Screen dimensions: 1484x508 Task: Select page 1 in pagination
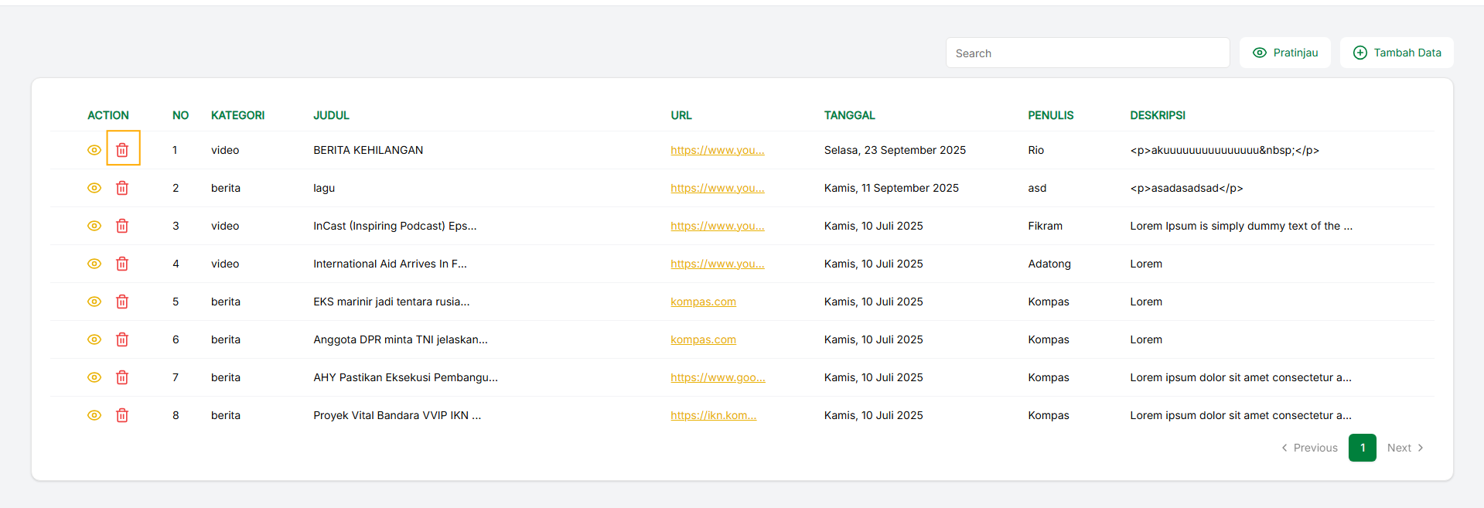pyautogui.click(x=1362, y=448)
